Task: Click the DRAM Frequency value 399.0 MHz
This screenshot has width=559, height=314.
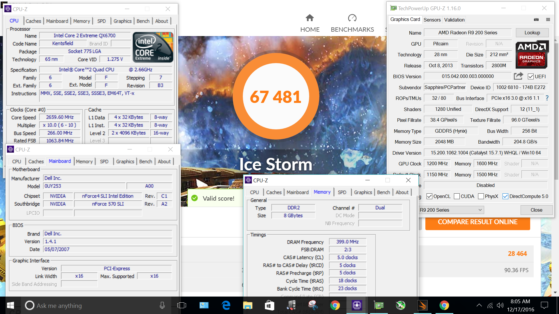Action: coord(347,242)
